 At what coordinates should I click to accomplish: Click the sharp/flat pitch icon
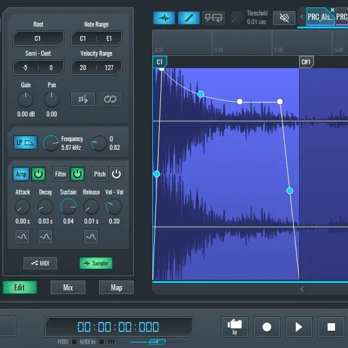point(83,99)
